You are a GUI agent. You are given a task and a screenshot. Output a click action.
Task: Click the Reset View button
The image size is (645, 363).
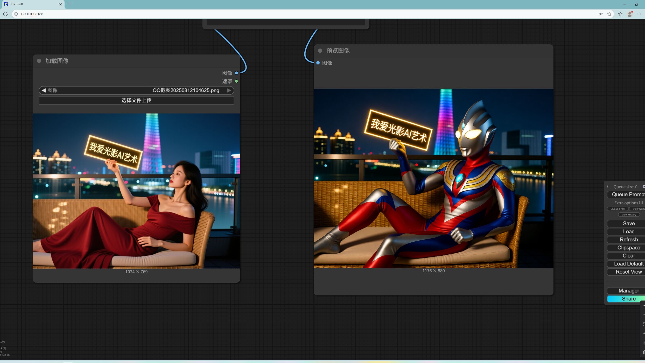(626, 272)
